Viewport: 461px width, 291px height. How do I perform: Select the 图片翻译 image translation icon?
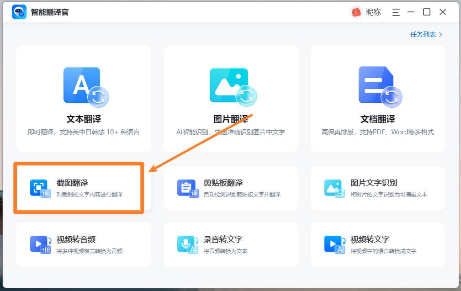click(x=229, y=85)
